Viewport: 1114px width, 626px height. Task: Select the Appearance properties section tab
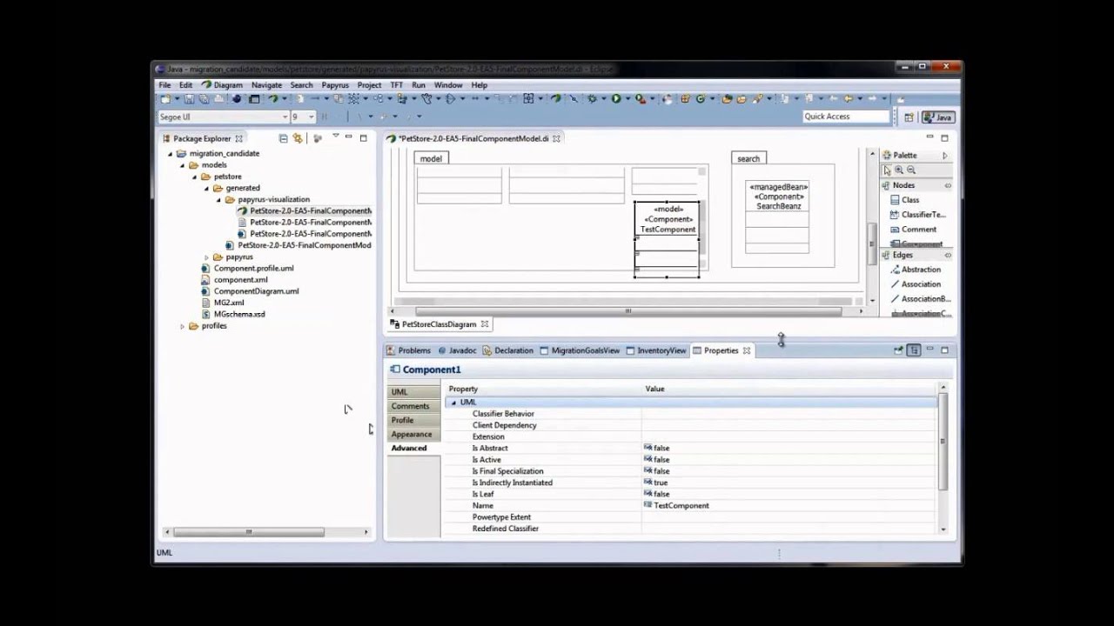coord(413,434)
